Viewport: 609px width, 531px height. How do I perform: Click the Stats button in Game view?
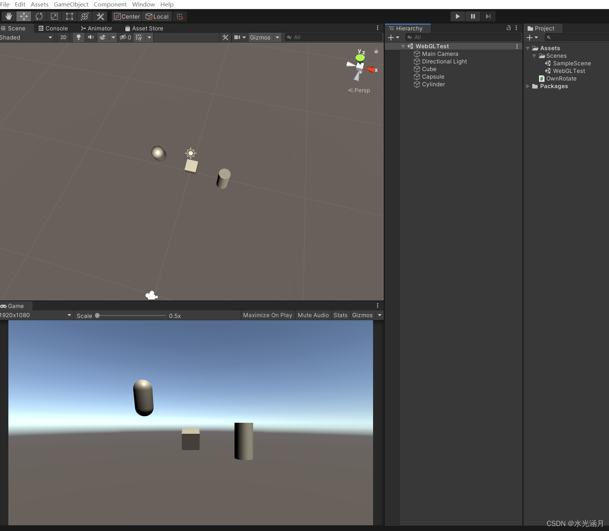pyautogui.click(x=340, y=315)
